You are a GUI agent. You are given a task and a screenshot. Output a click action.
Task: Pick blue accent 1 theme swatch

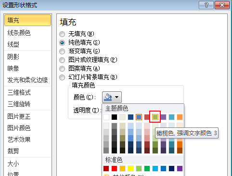tap(139, 117)
